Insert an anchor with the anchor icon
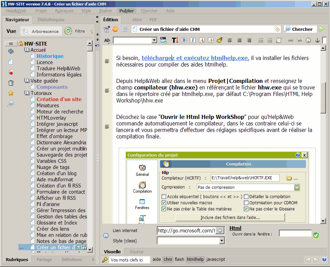Image resolution: width=330 pixels, height=267 pixels. click(x=317, y=40)
